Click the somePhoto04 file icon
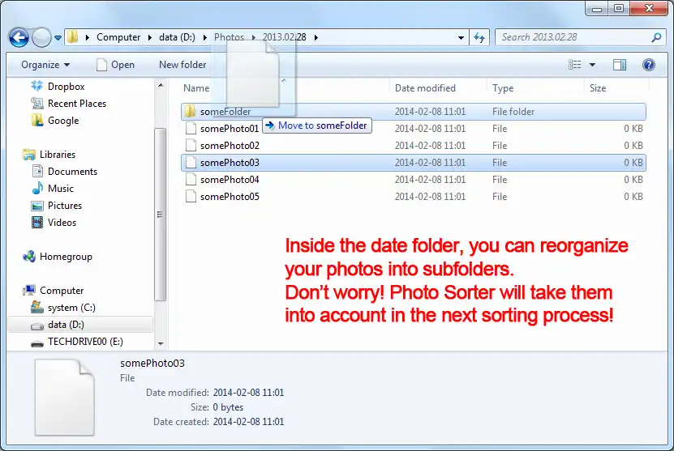This screenshot has height=451, width=674. [191, 180]
